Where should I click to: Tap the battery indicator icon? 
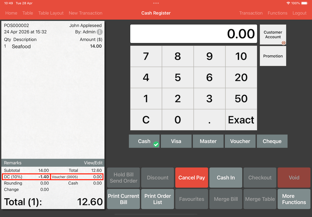pos(304,3)
